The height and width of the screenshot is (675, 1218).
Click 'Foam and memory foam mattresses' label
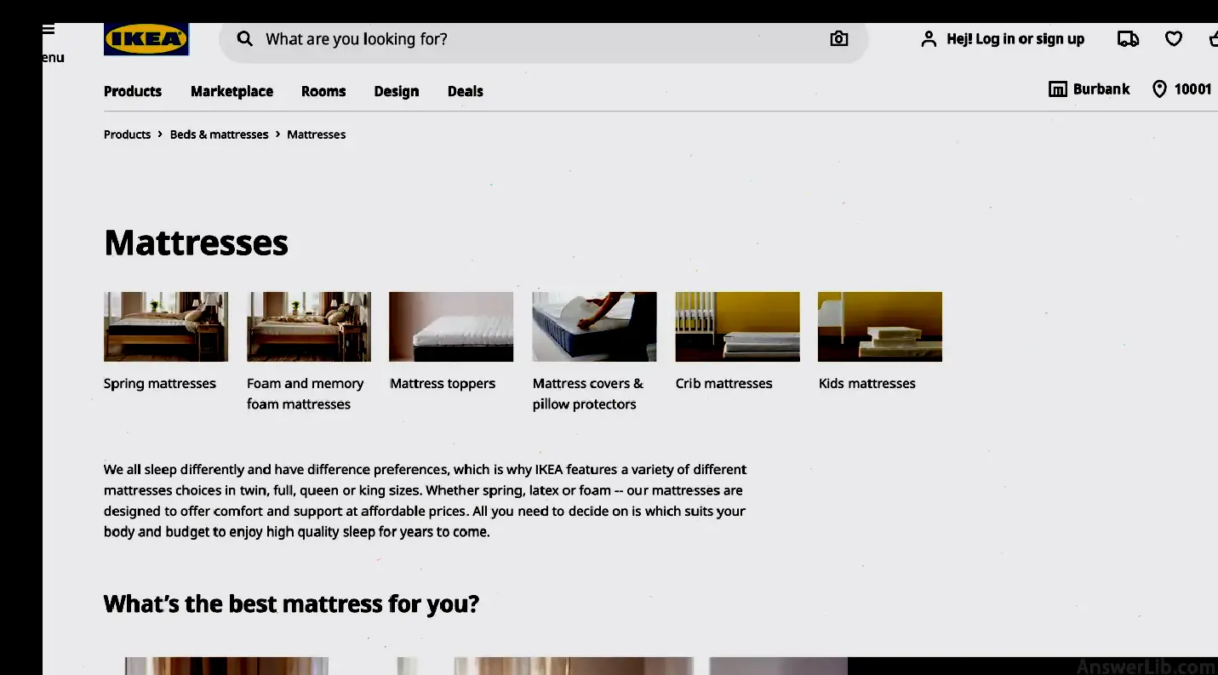(x=306, y=394)
